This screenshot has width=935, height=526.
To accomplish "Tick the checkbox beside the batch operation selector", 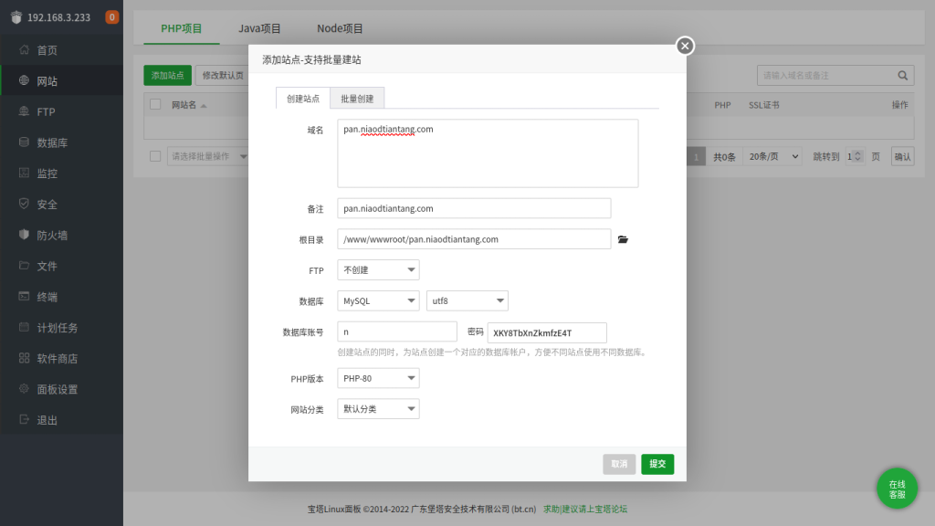I will 155,156.
